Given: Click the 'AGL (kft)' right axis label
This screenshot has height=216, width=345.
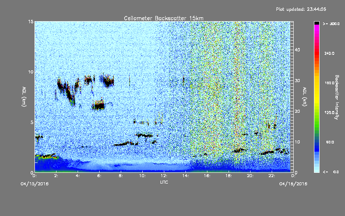Looking at the screenshot, I should coord(304,97).
